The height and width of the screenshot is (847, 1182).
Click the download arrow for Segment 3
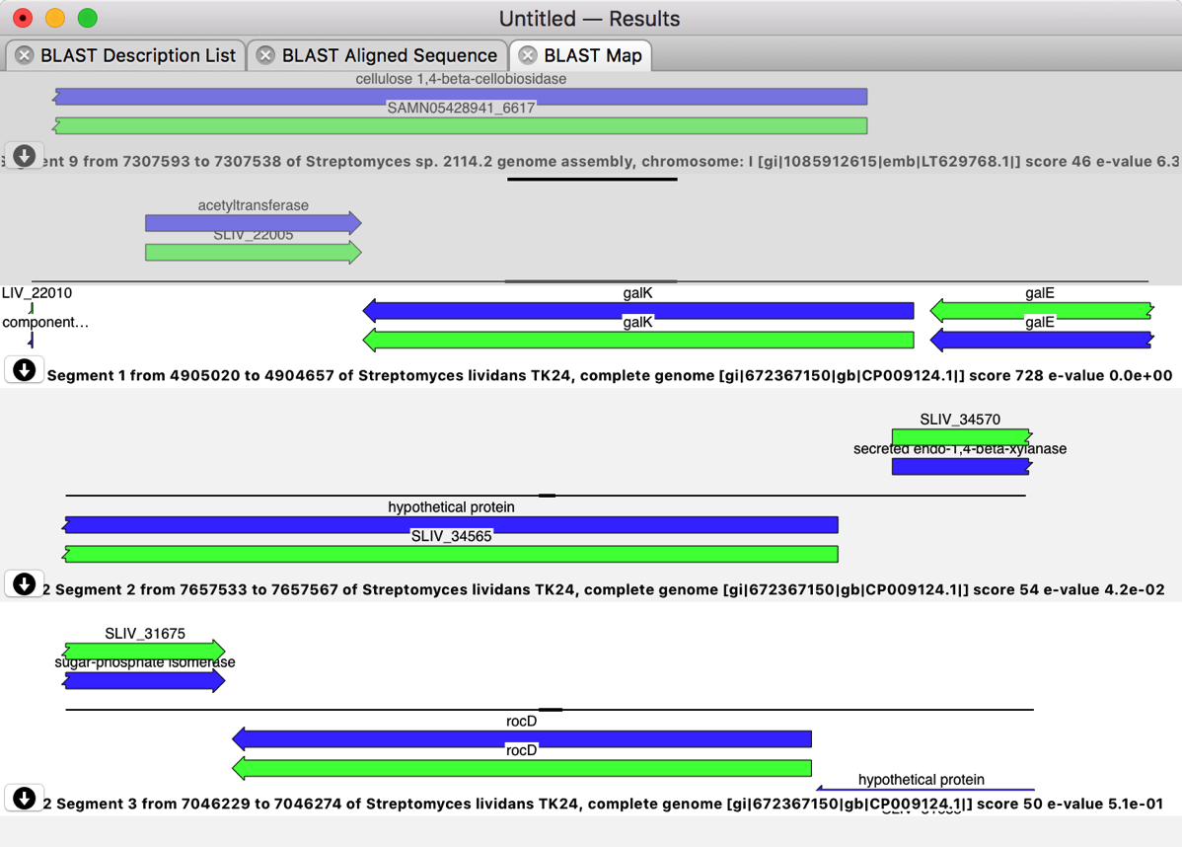[25, 798]
